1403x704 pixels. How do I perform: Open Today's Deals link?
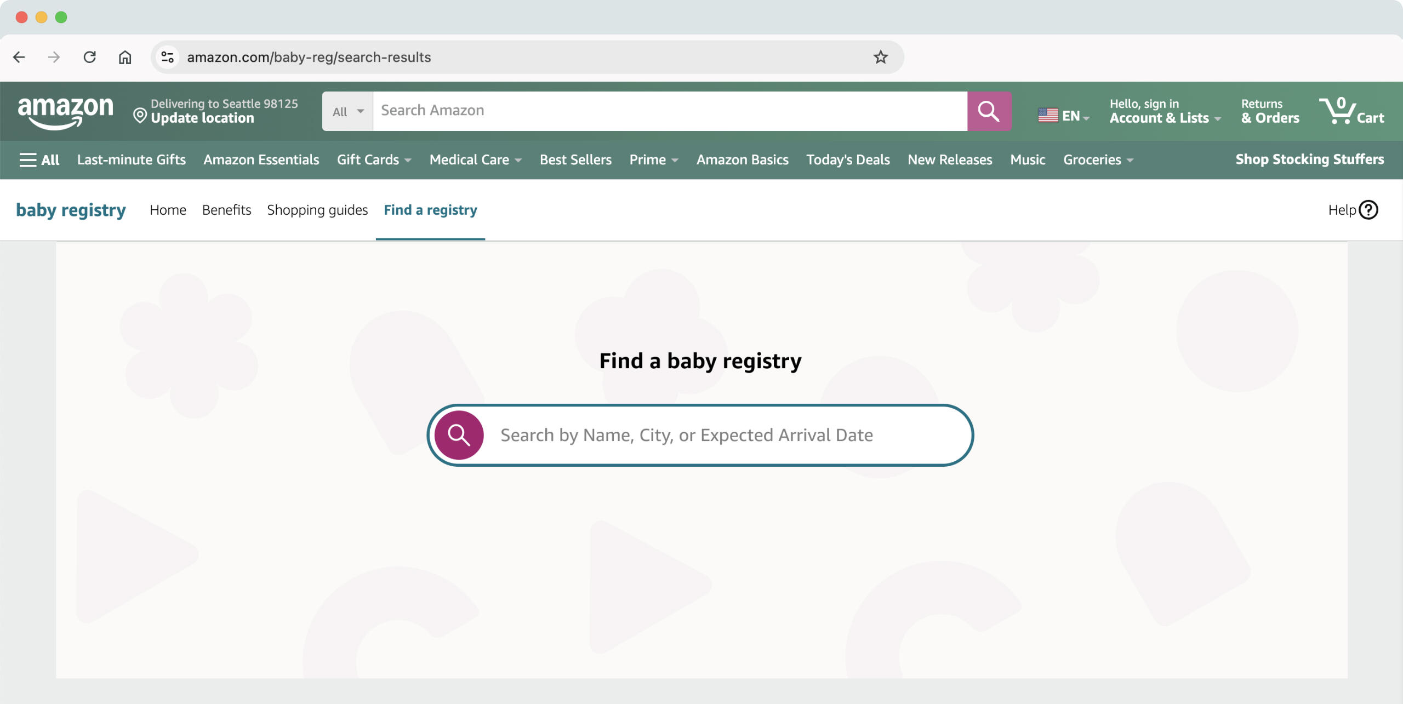848,159
